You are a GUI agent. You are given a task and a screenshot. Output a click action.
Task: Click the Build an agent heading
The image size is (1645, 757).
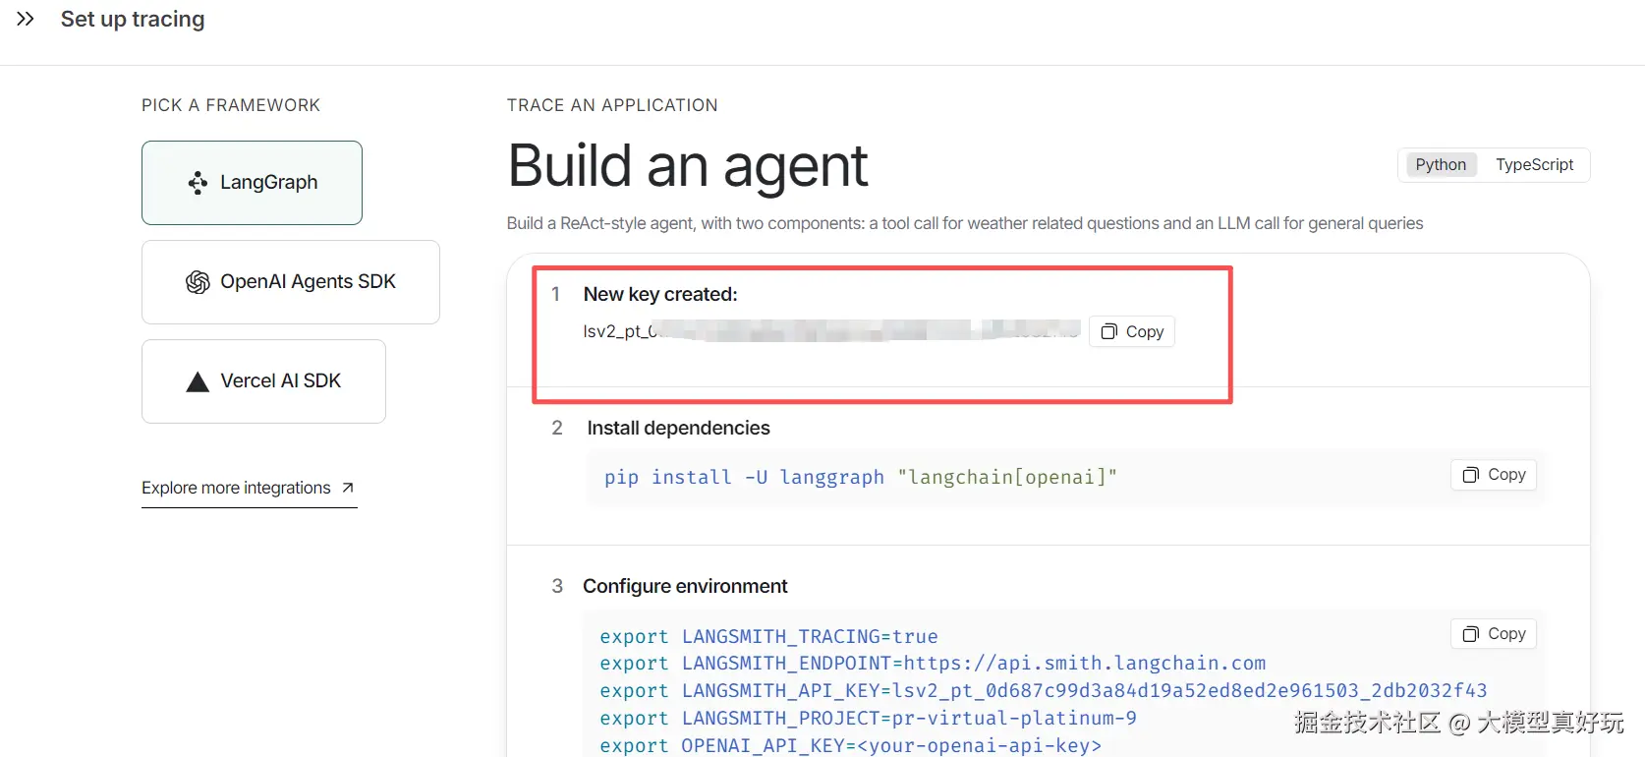tap(688, 165)
